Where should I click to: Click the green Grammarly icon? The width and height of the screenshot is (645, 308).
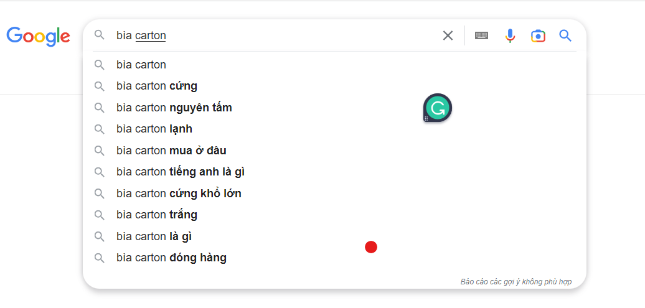(438, 108)
